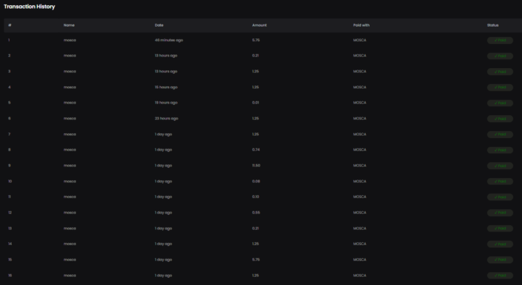Screen dimensions: 522x285
Task: Click the mosca name in row 9
Action: pyautogui.click(x=70, y=166)
